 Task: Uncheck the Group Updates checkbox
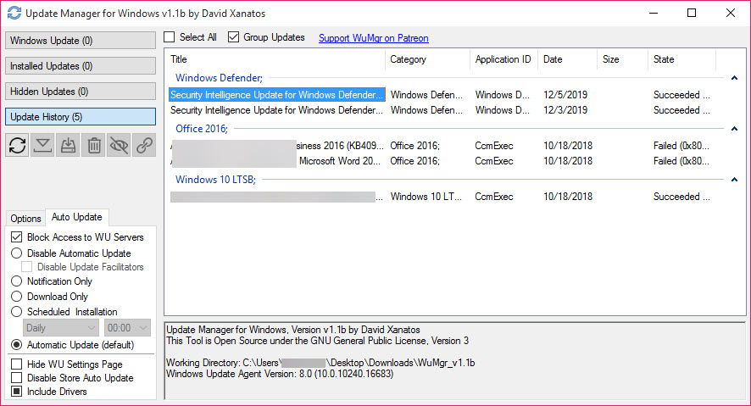click(x=233, y=36)
